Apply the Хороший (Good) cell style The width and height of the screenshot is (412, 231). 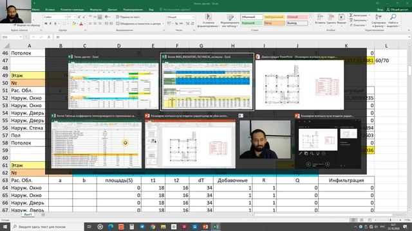[252, 23]
